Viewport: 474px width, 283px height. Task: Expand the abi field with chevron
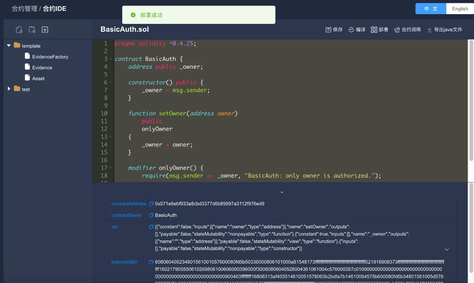point(447,249)
